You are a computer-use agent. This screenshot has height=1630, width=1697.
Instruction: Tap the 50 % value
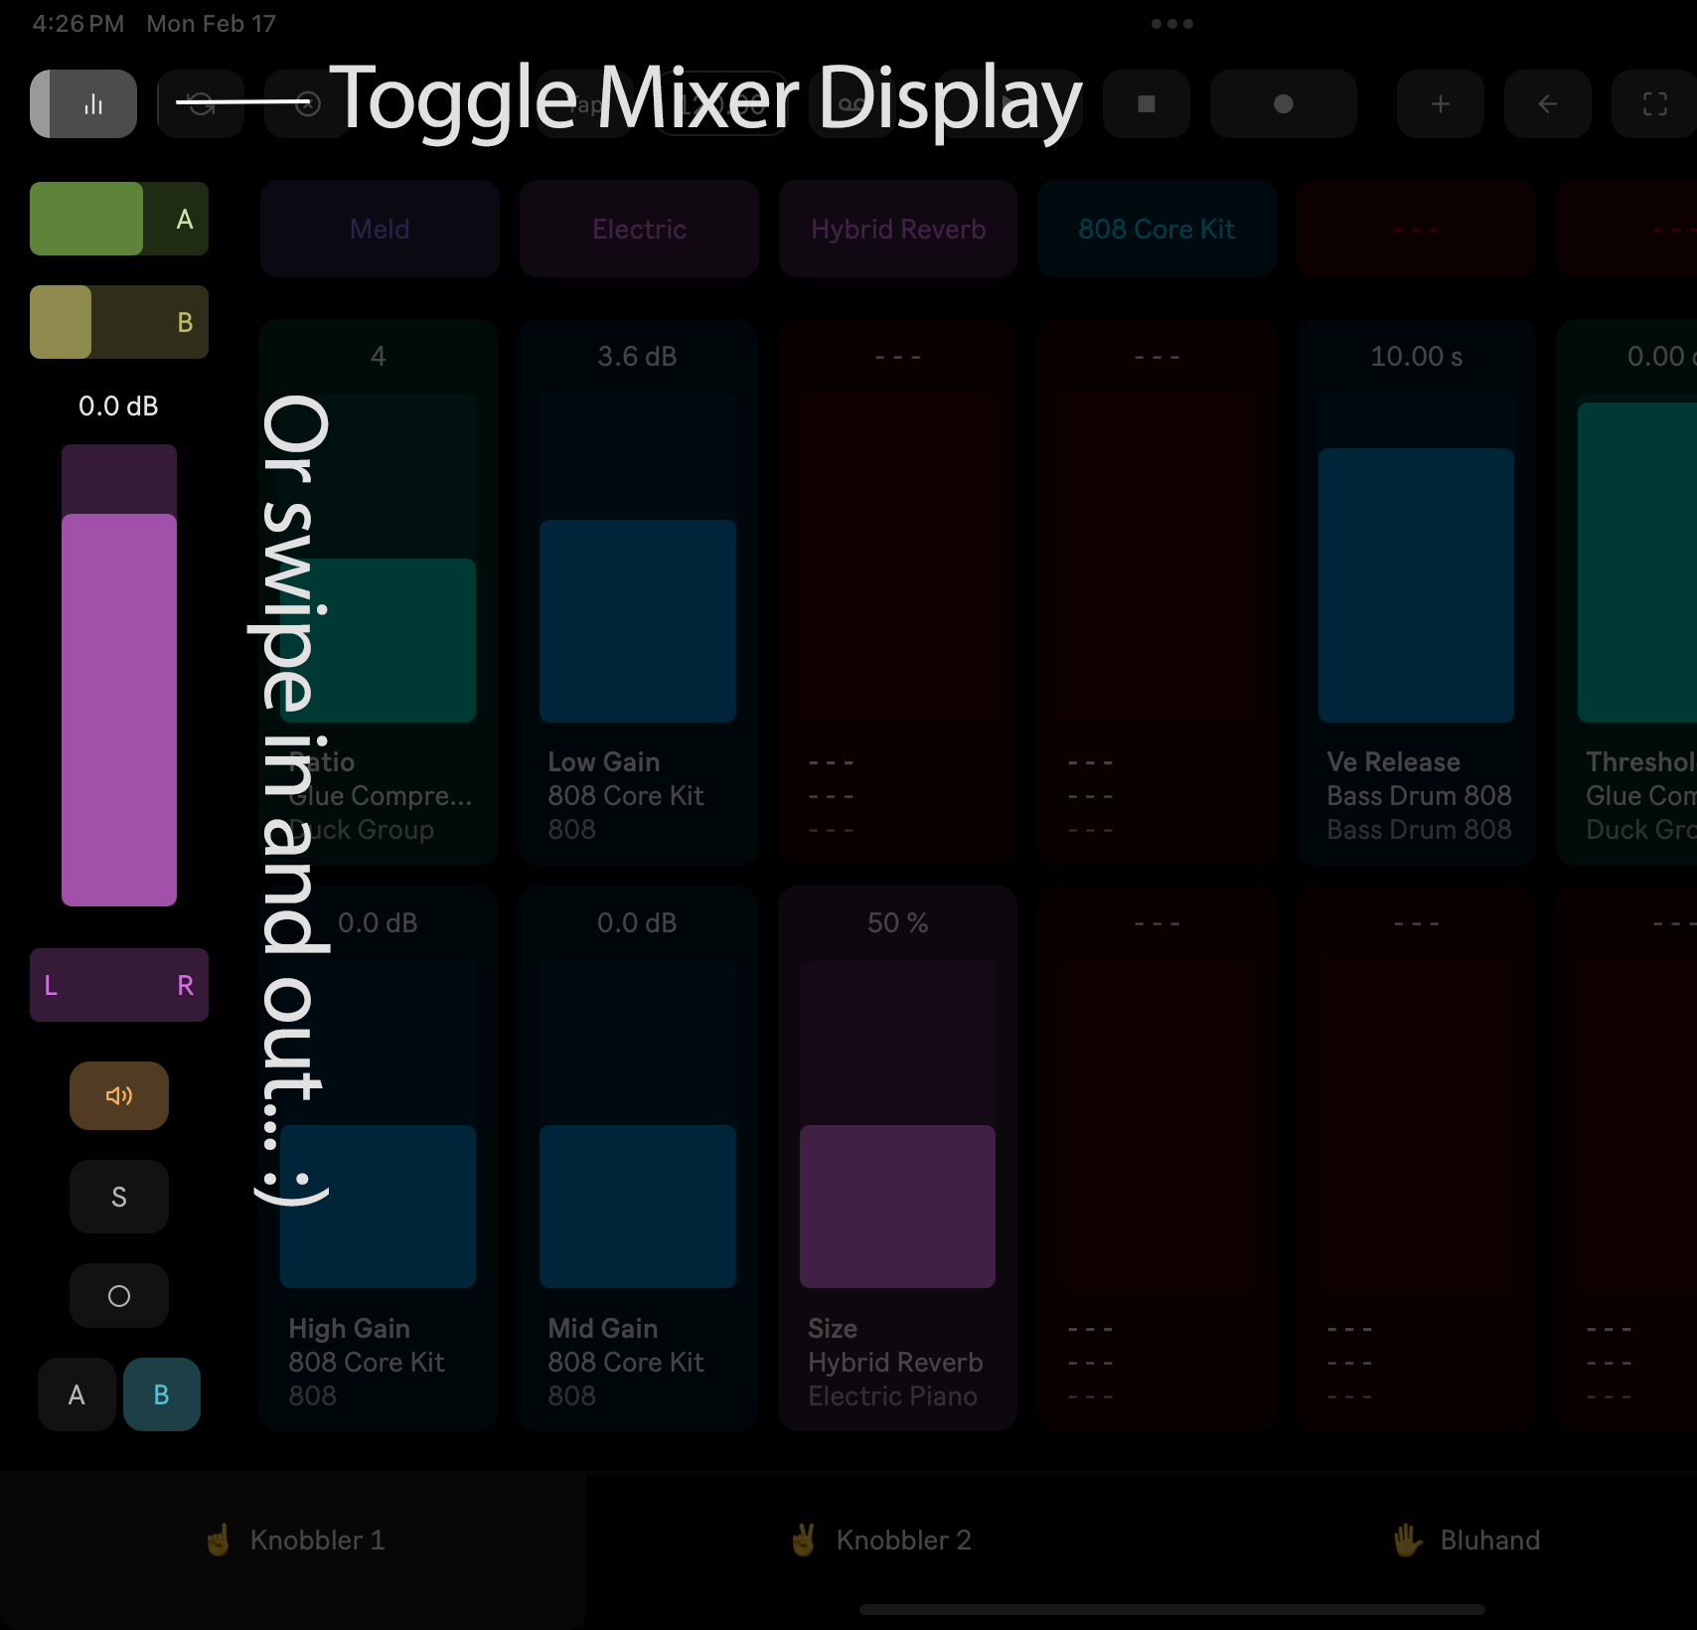pos(897,922)
